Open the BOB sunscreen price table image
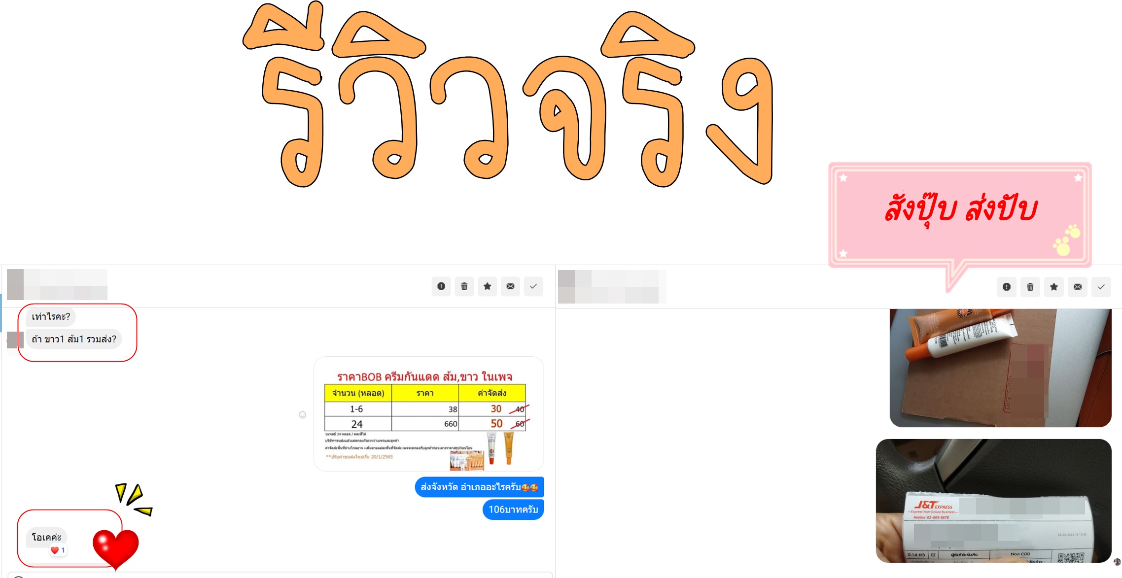Screen dimensions: 1122x578 click(429, 414)
